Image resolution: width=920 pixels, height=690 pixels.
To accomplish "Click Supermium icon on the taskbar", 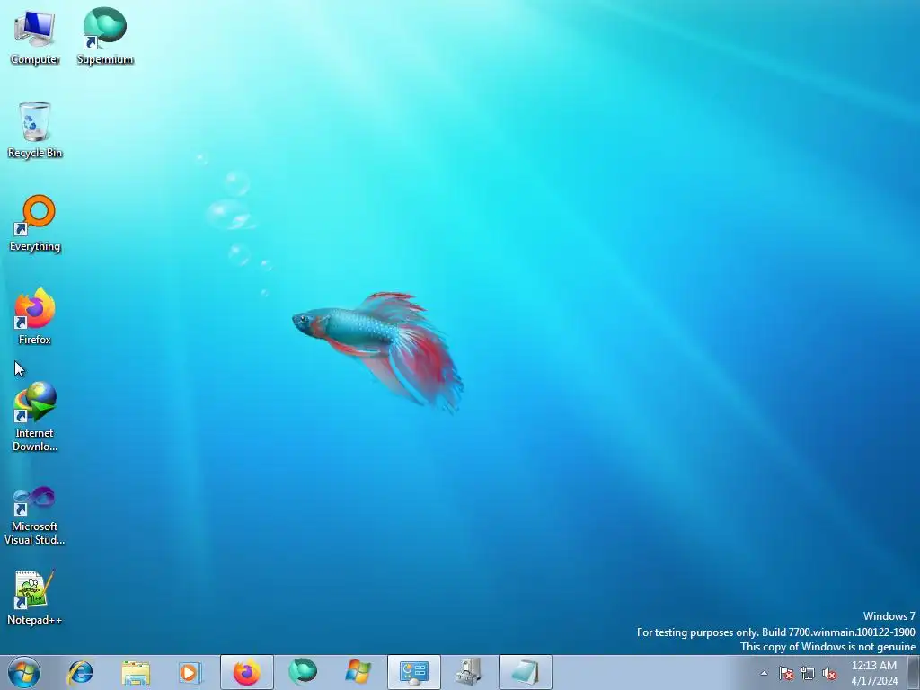I will click(303, 672).
